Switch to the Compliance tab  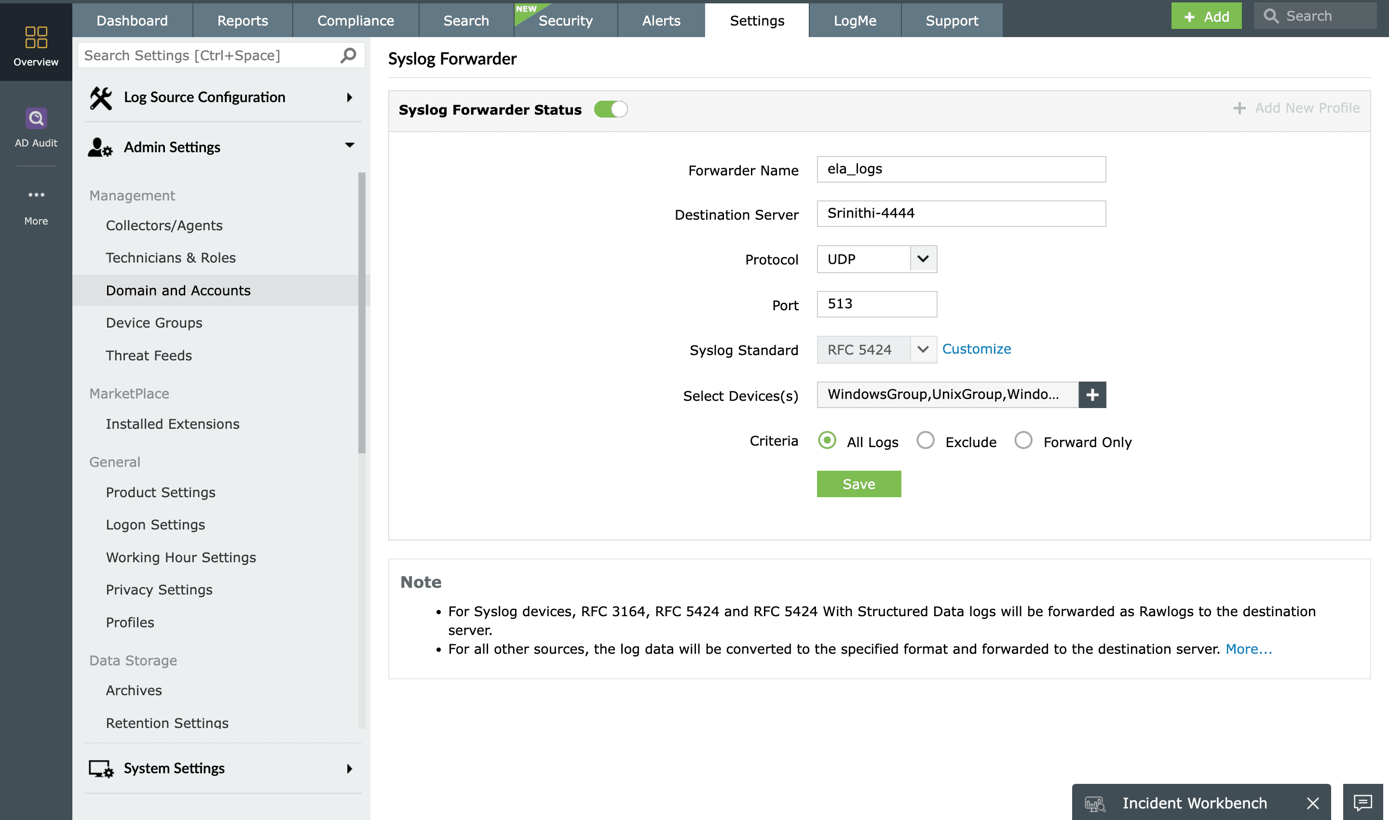[x=355, y=20]
